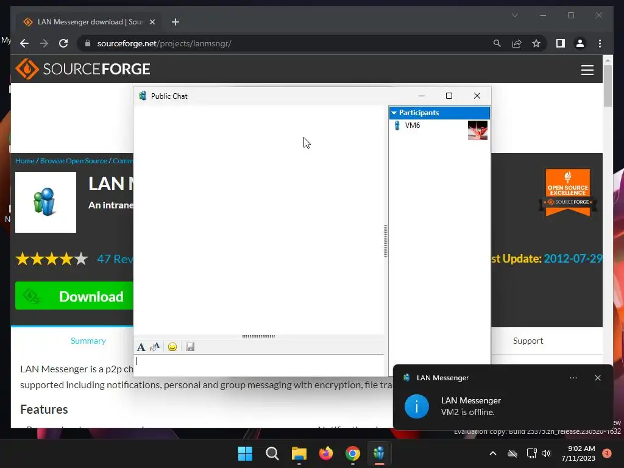
Task: Open the SourceForge hamburger menu
Action: (587, 70)
